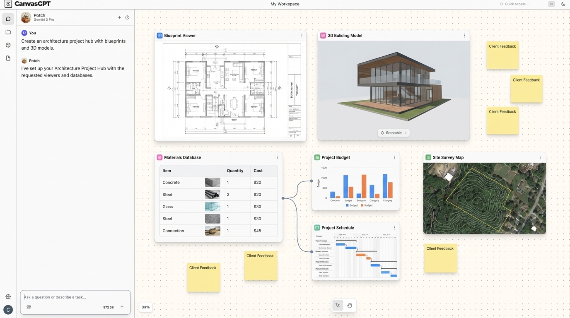
Task: Toggle dark mode moon icon
Action: pos(563,4)
